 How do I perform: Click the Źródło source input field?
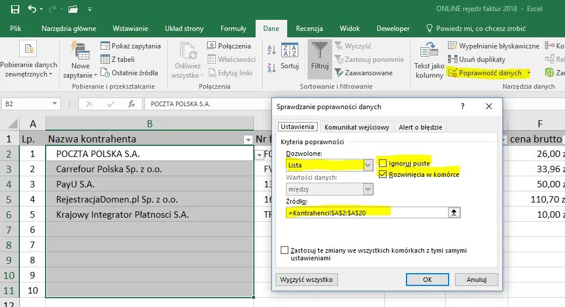pyautogui.click(x=366, y=213)
